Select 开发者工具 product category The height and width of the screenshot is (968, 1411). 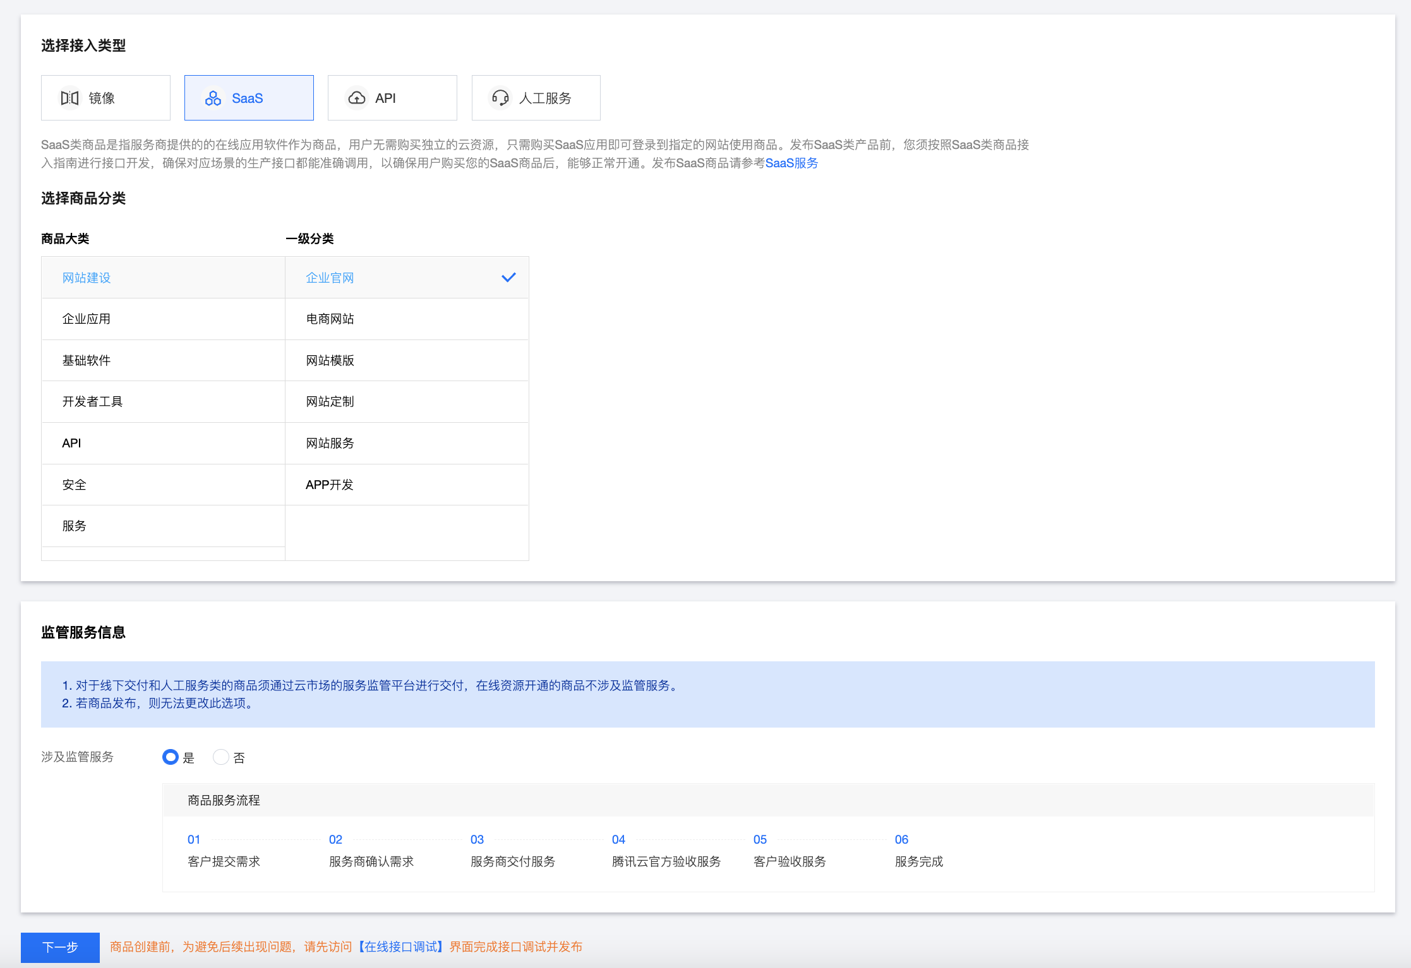[163, 402]
